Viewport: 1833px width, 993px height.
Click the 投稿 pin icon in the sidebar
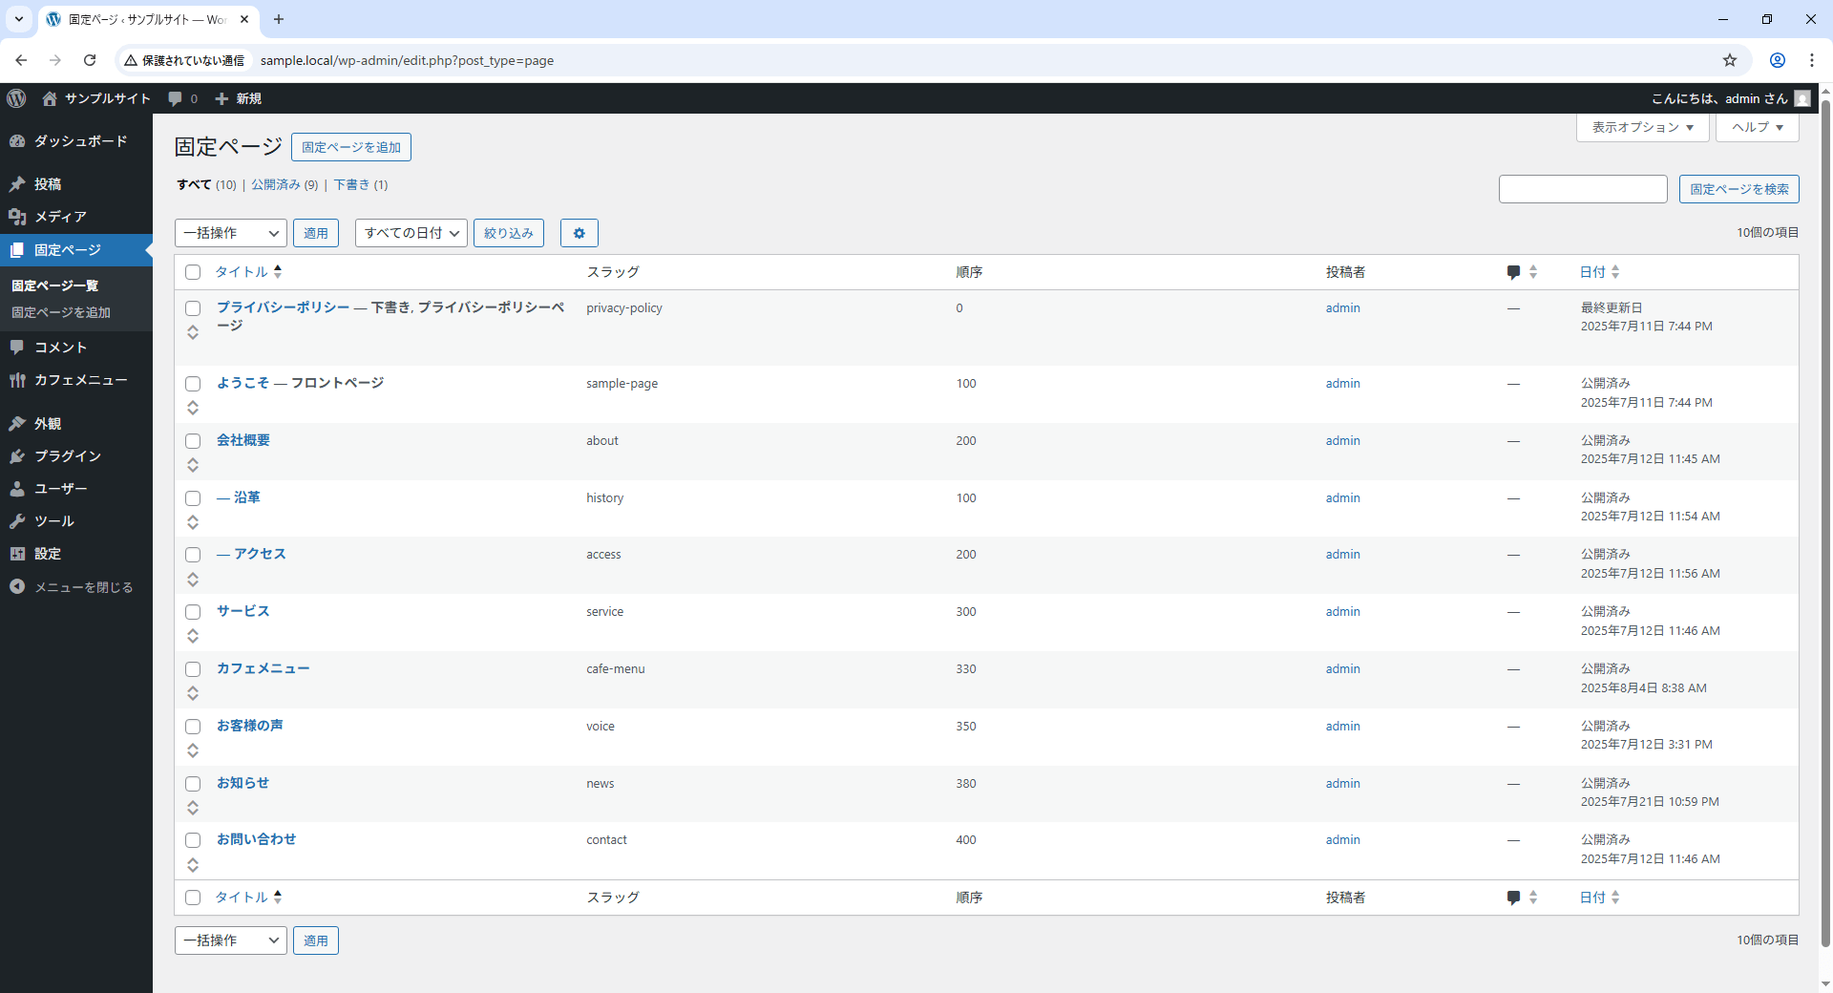click(x=17, y=184)
